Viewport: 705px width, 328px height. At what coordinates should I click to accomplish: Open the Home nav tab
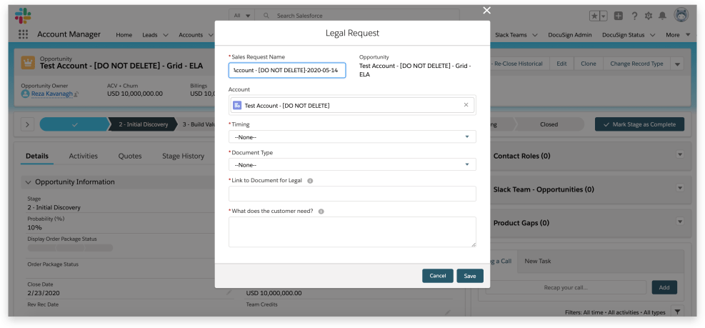click(124, 34)
